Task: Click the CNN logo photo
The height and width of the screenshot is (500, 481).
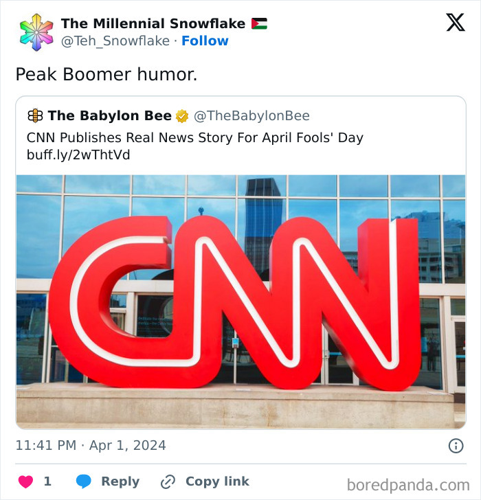Action: click(x=240, y=302)
